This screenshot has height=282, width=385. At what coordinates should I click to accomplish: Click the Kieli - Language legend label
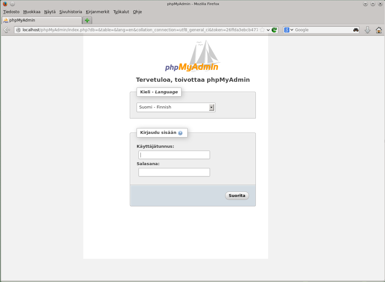(x=159, y=92)
